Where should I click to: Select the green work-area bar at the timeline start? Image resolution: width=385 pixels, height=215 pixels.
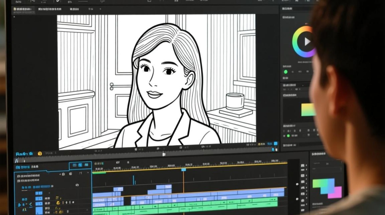pos(99,173)
